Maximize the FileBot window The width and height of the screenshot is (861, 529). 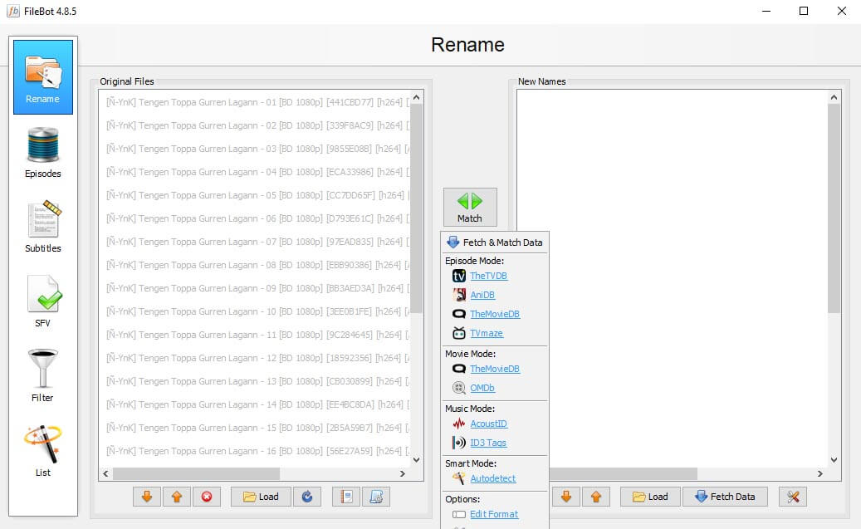[x=804, y=11]
